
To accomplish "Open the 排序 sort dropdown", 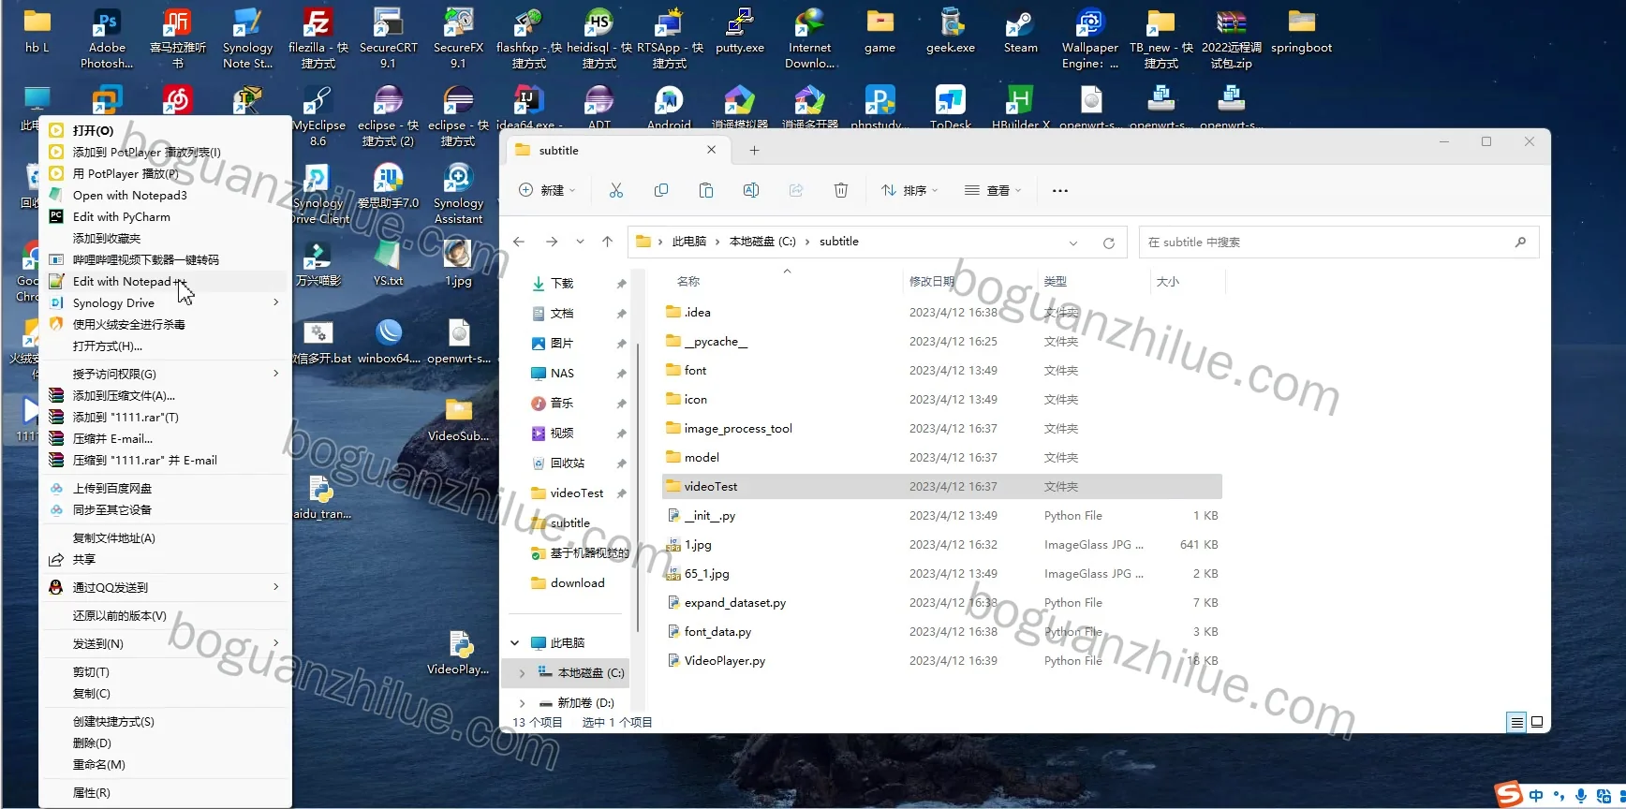I will (x=909, y=190).
